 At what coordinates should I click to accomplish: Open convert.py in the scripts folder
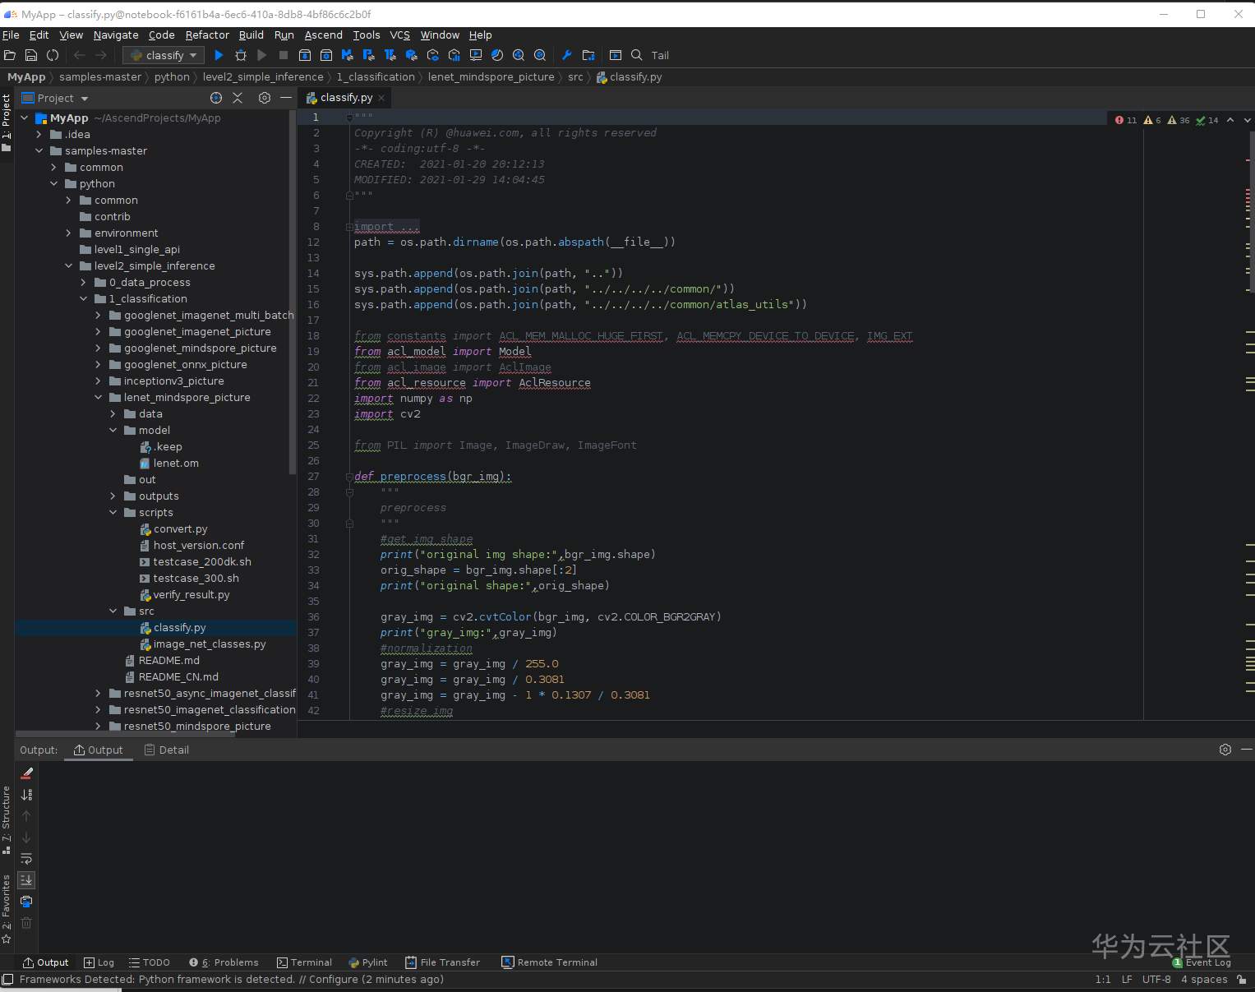click(180, 529)
